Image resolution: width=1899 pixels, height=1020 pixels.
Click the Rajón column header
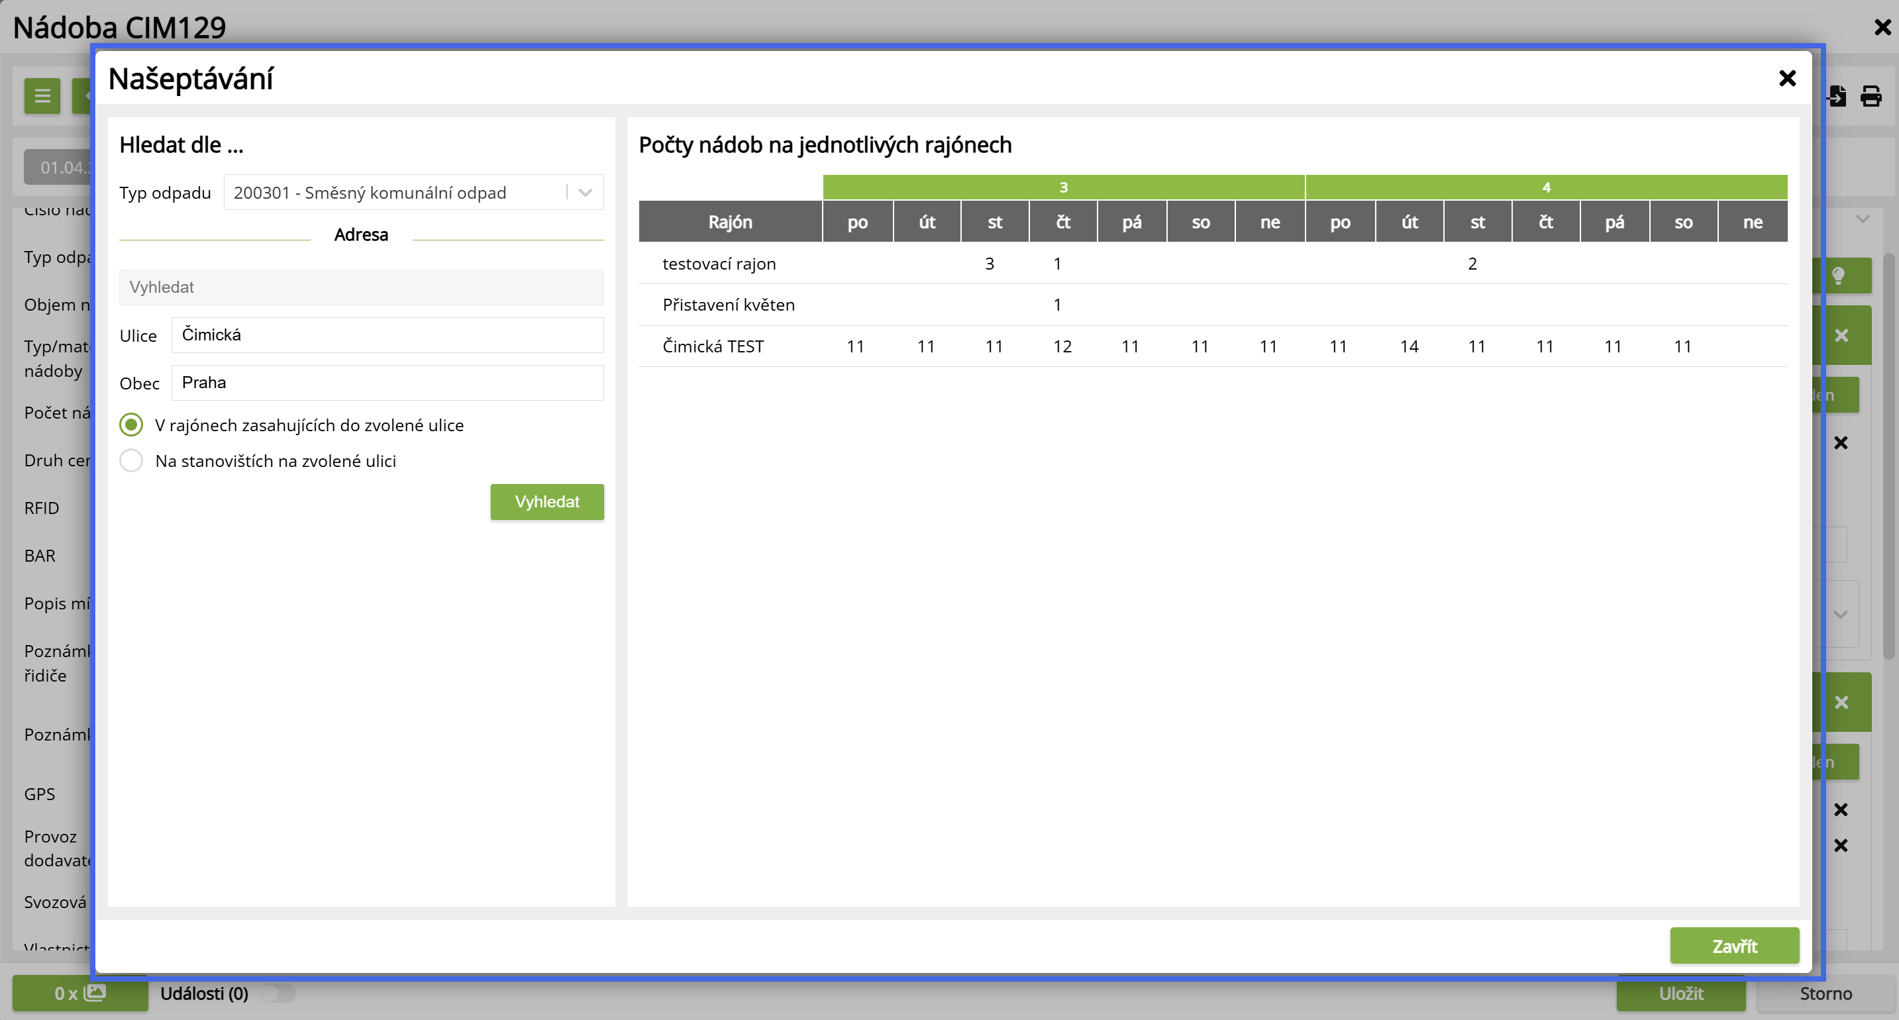coord(730,222)
